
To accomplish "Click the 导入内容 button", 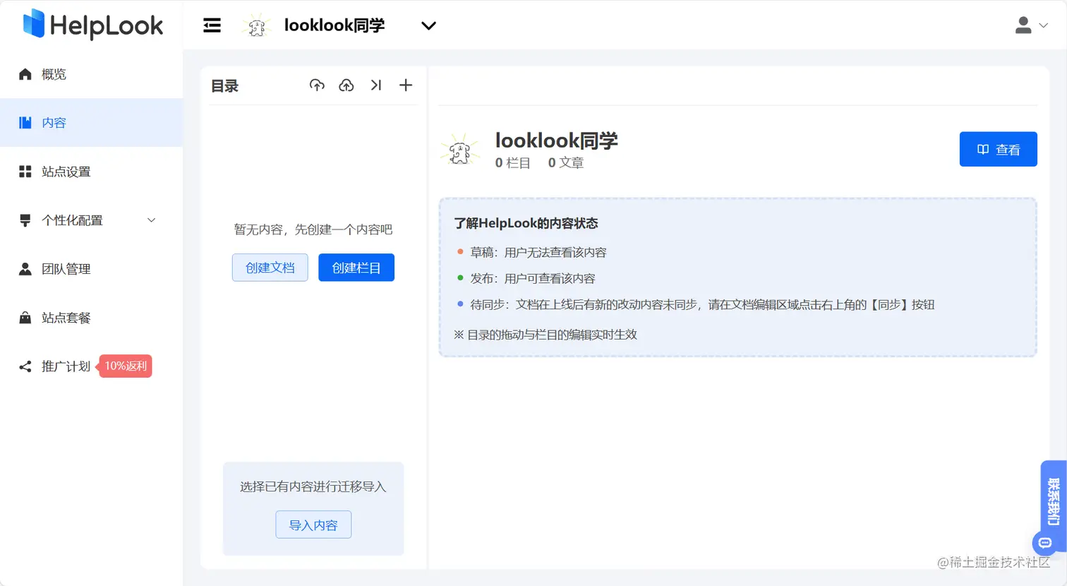I will point(313,525).
